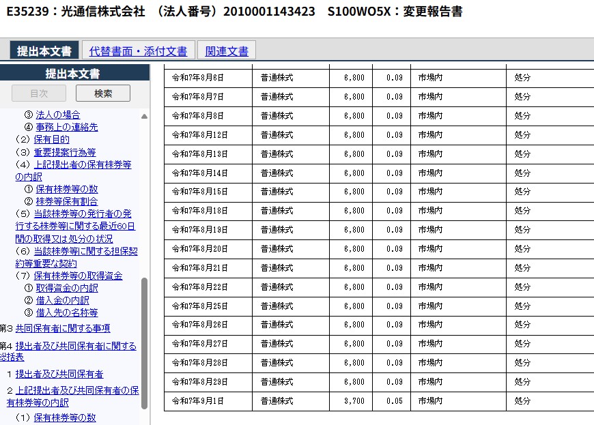Go to 保有目的 section
Screen dimensions: 594x425
[51, 139]
